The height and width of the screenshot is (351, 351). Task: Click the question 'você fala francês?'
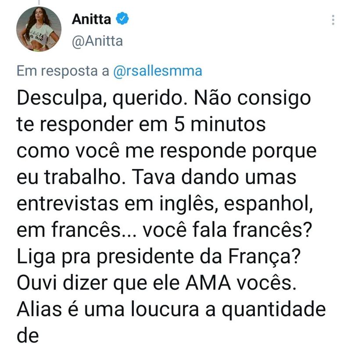tap(227, 230)
